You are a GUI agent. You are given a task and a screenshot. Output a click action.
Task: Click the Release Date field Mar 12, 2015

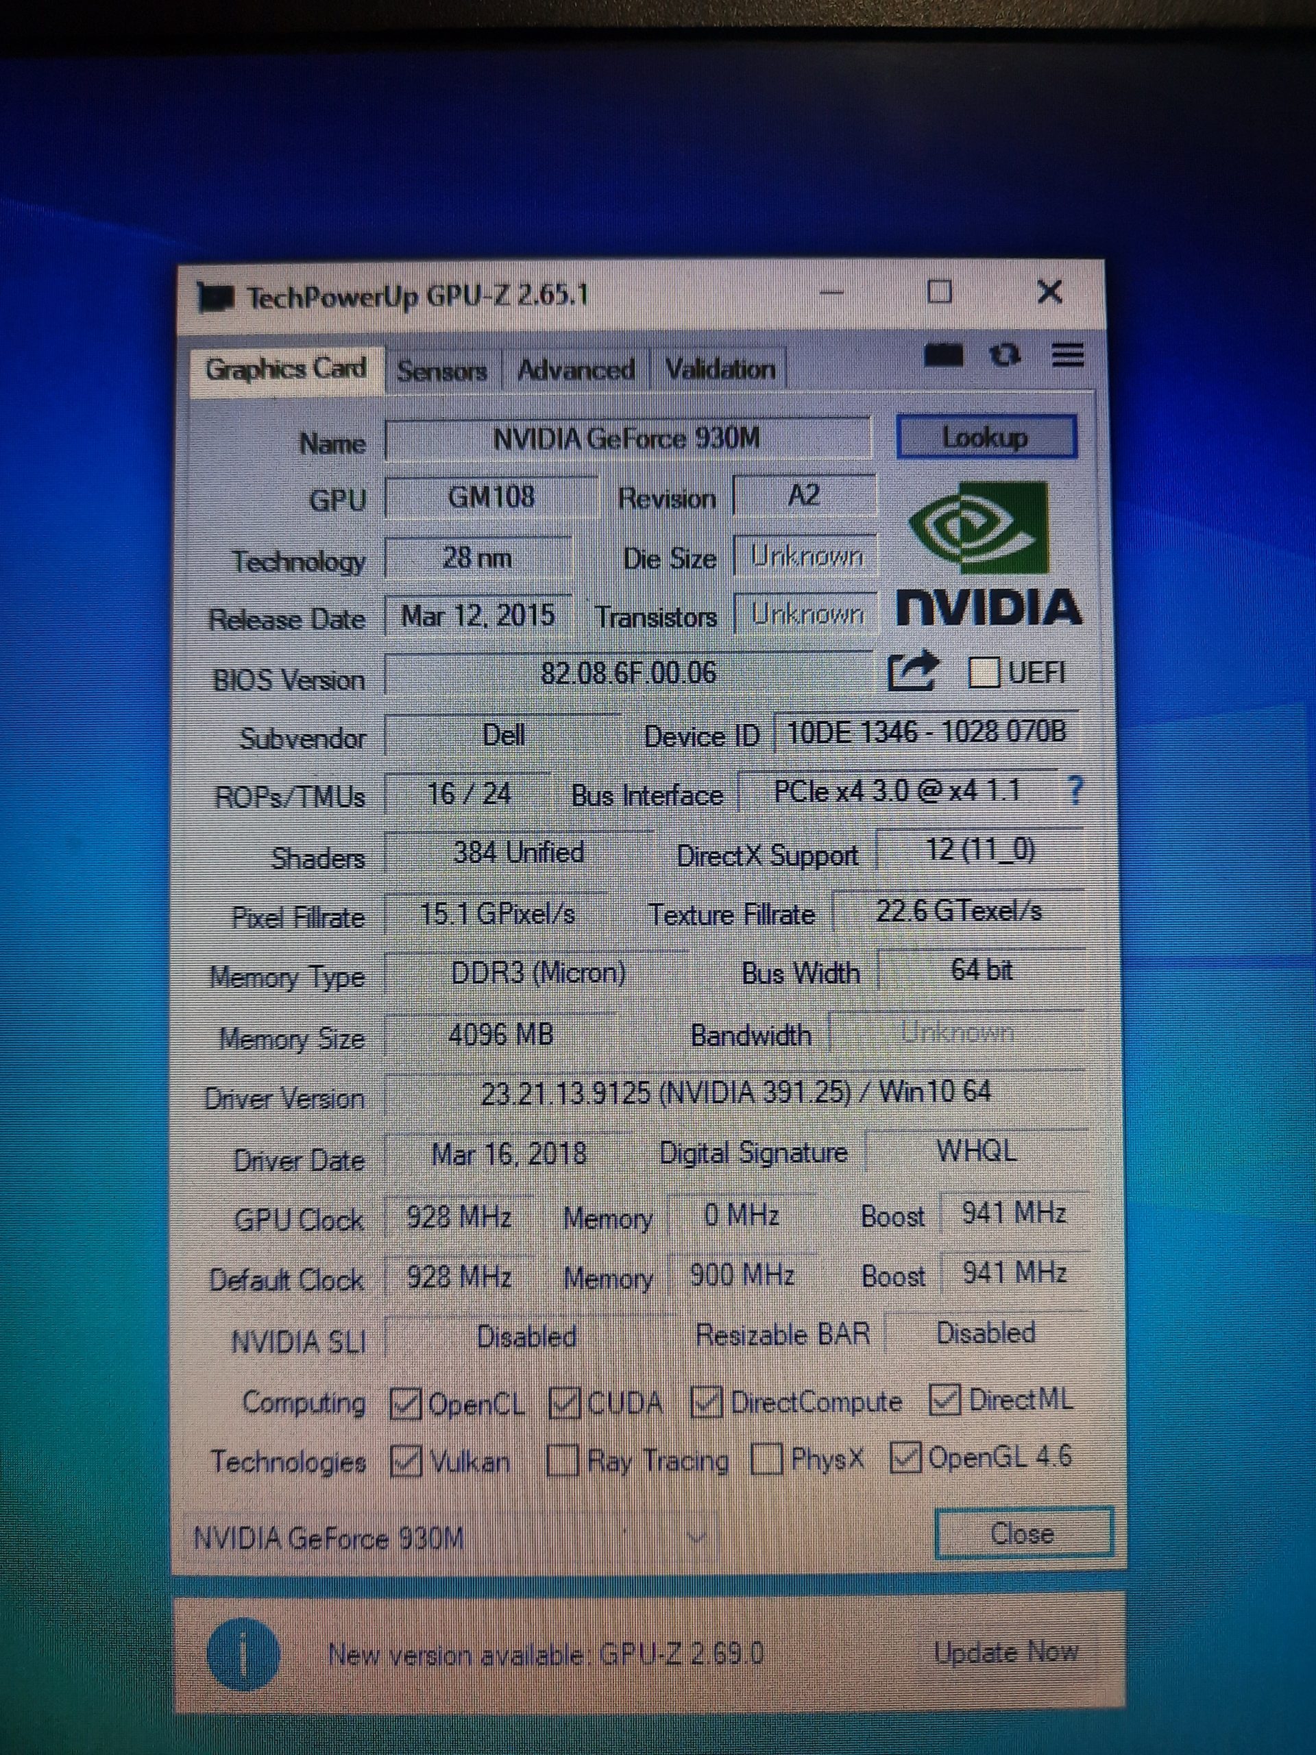coord(478,616)
